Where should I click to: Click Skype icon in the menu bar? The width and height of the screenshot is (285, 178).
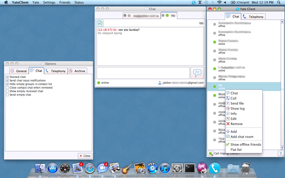[193, 2]
